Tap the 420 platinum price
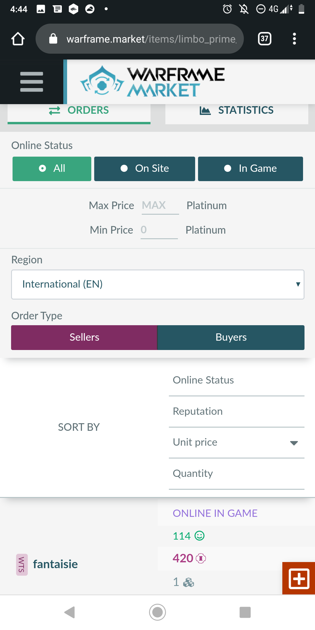The image size is (315, 630). [x=183, y=558]
